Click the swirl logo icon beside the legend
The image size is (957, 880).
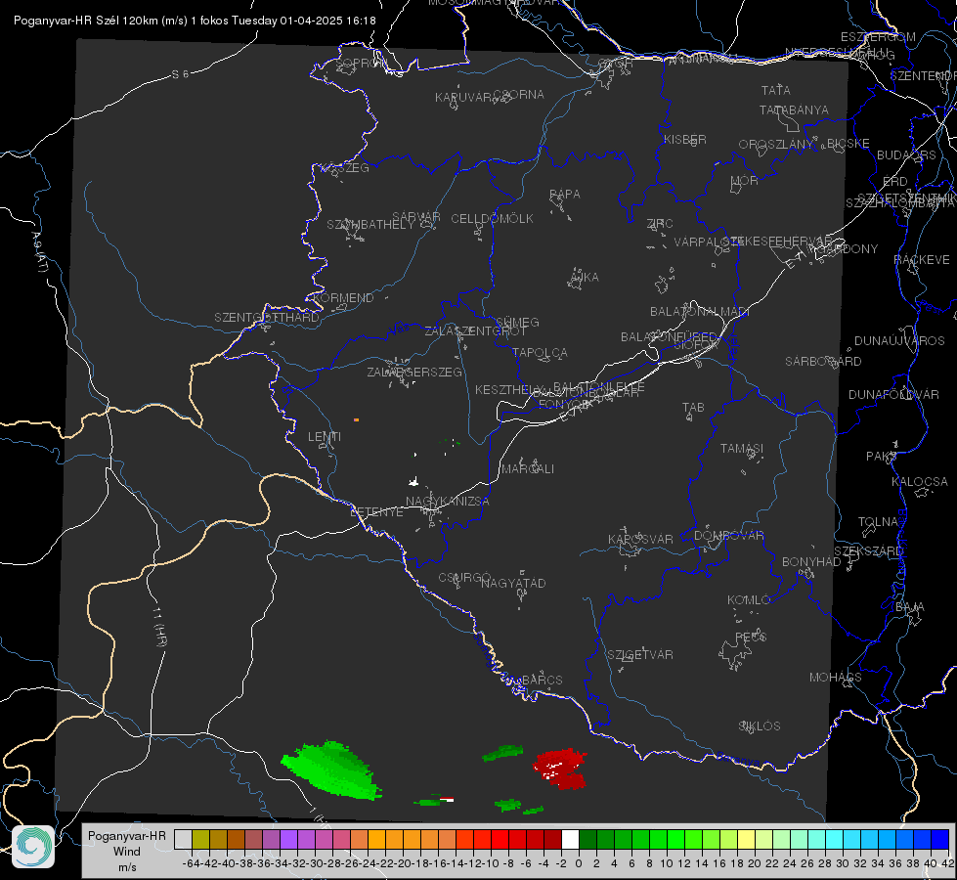[33, 847]
